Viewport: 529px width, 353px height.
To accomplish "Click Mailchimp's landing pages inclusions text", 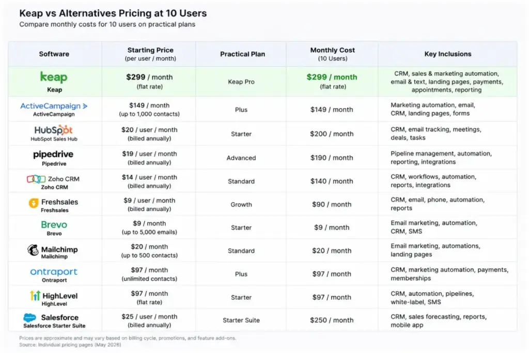I will point(435,250).
